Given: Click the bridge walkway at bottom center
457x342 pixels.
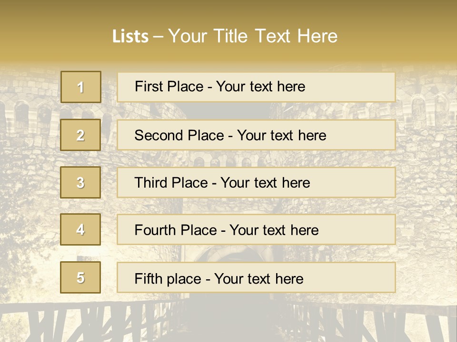Looking at the screenshot, I should click(x=228, y=323).
